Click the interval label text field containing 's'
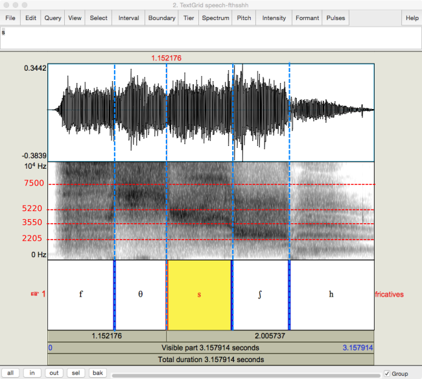This screenshot has width=422, height=379. point(211,38)
